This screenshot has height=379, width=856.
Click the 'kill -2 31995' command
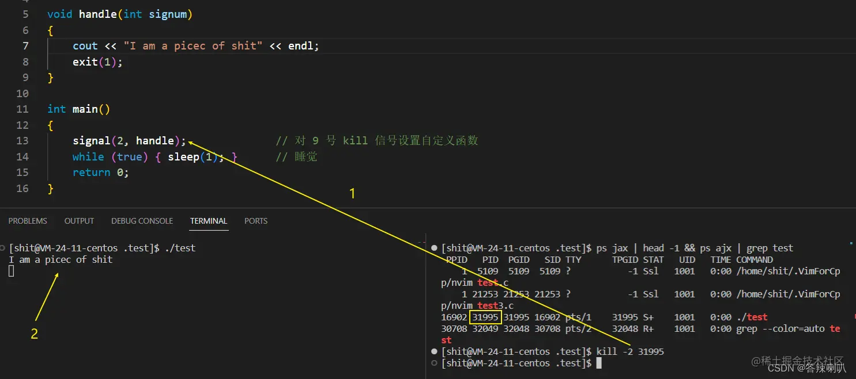point(630,351)
